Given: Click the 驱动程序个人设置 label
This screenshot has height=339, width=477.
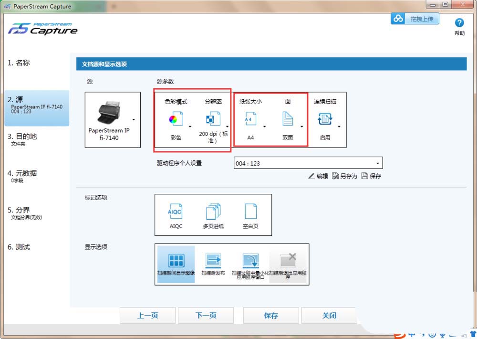Looking at the screenshot, I should 179,163.
